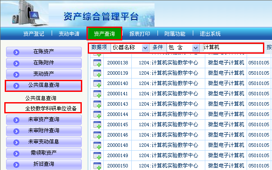Click the asset number 20000140

click(x=117, y=83)
